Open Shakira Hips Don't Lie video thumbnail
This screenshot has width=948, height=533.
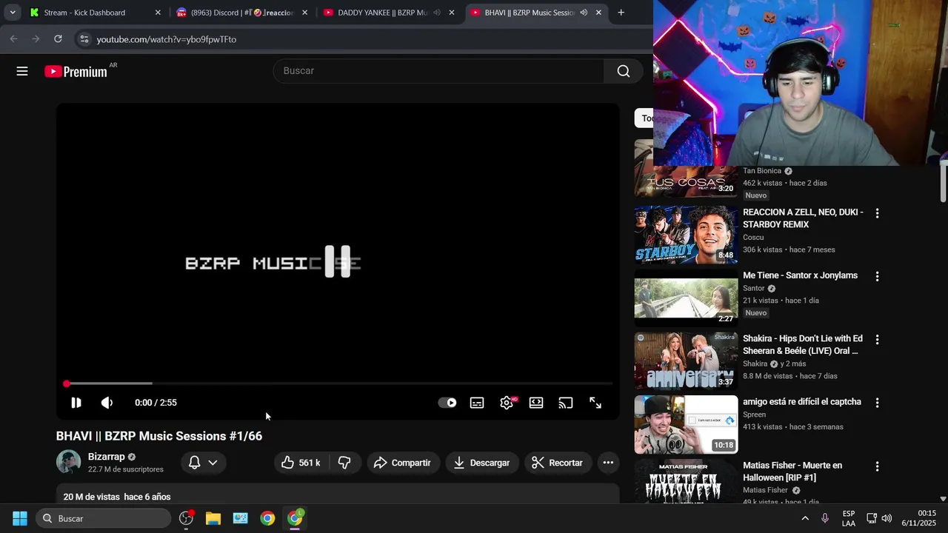tap(686, 361)
